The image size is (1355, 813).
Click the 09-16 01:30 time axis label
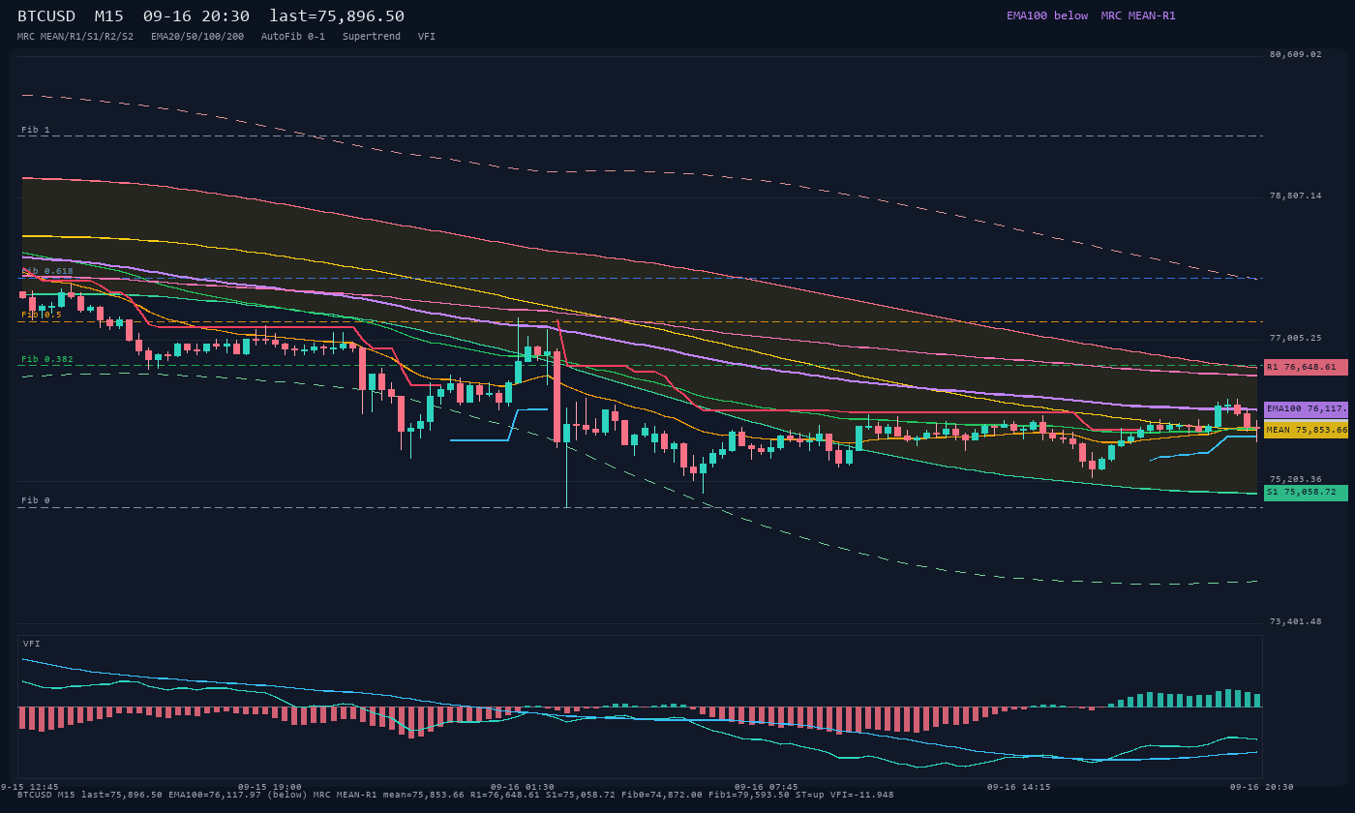point(523,787)
